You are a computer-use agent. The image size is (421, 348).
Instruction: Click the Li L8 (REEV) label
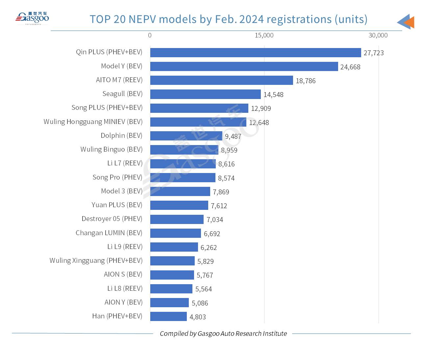125,288
